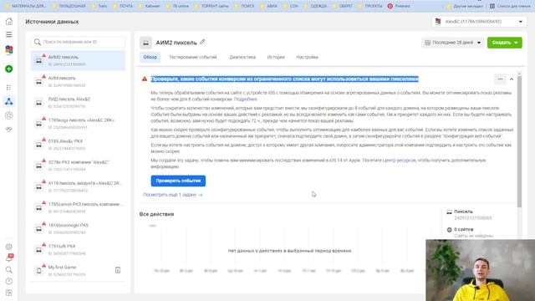Open Другие закладки bookmark folder
This screenshot has height=301, width=535.
(465, 6)
